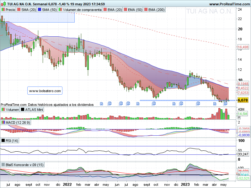This screenshot has width=251, height=188.
Task: Click the SMA 50 value label 8,4522
Action: (x=243, y=88)
